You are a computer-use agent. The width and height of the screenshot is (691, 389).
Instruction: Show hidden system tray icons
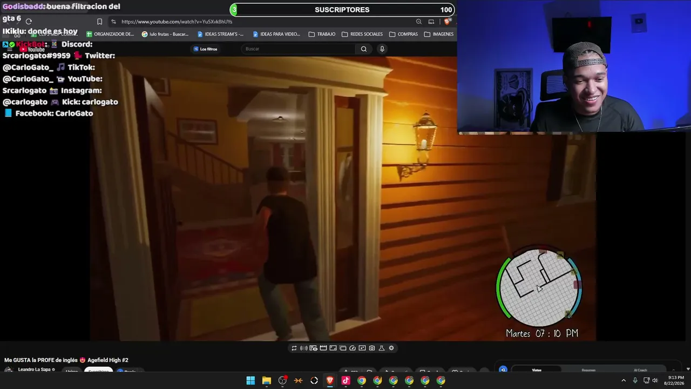tap(624, 380)
